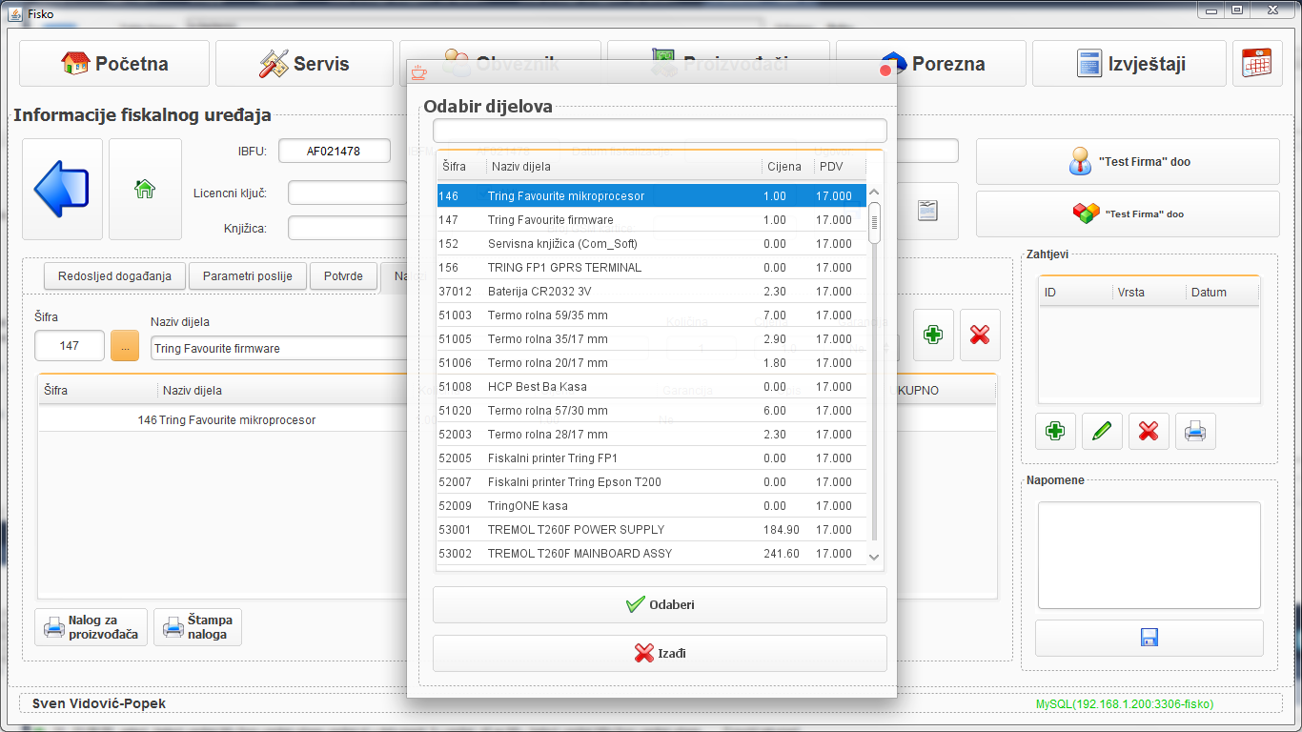The height and width of the screenshot is (732, 1302).
Task: Delete request with red X under Zahtjevi
Action: (1149, 432)
